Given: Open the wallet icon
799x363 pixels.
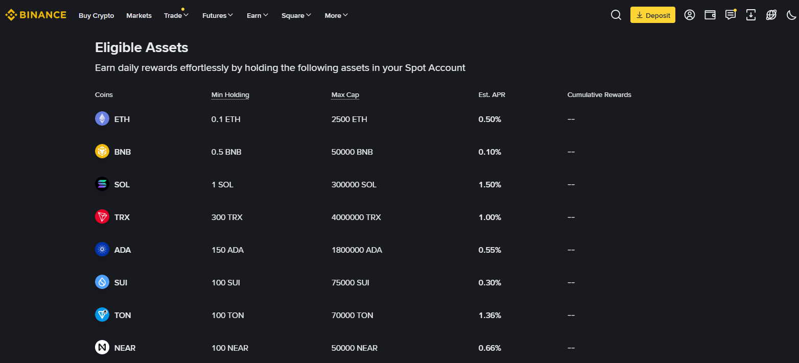Looking at the screenshot, I should [x=710, y=15].
